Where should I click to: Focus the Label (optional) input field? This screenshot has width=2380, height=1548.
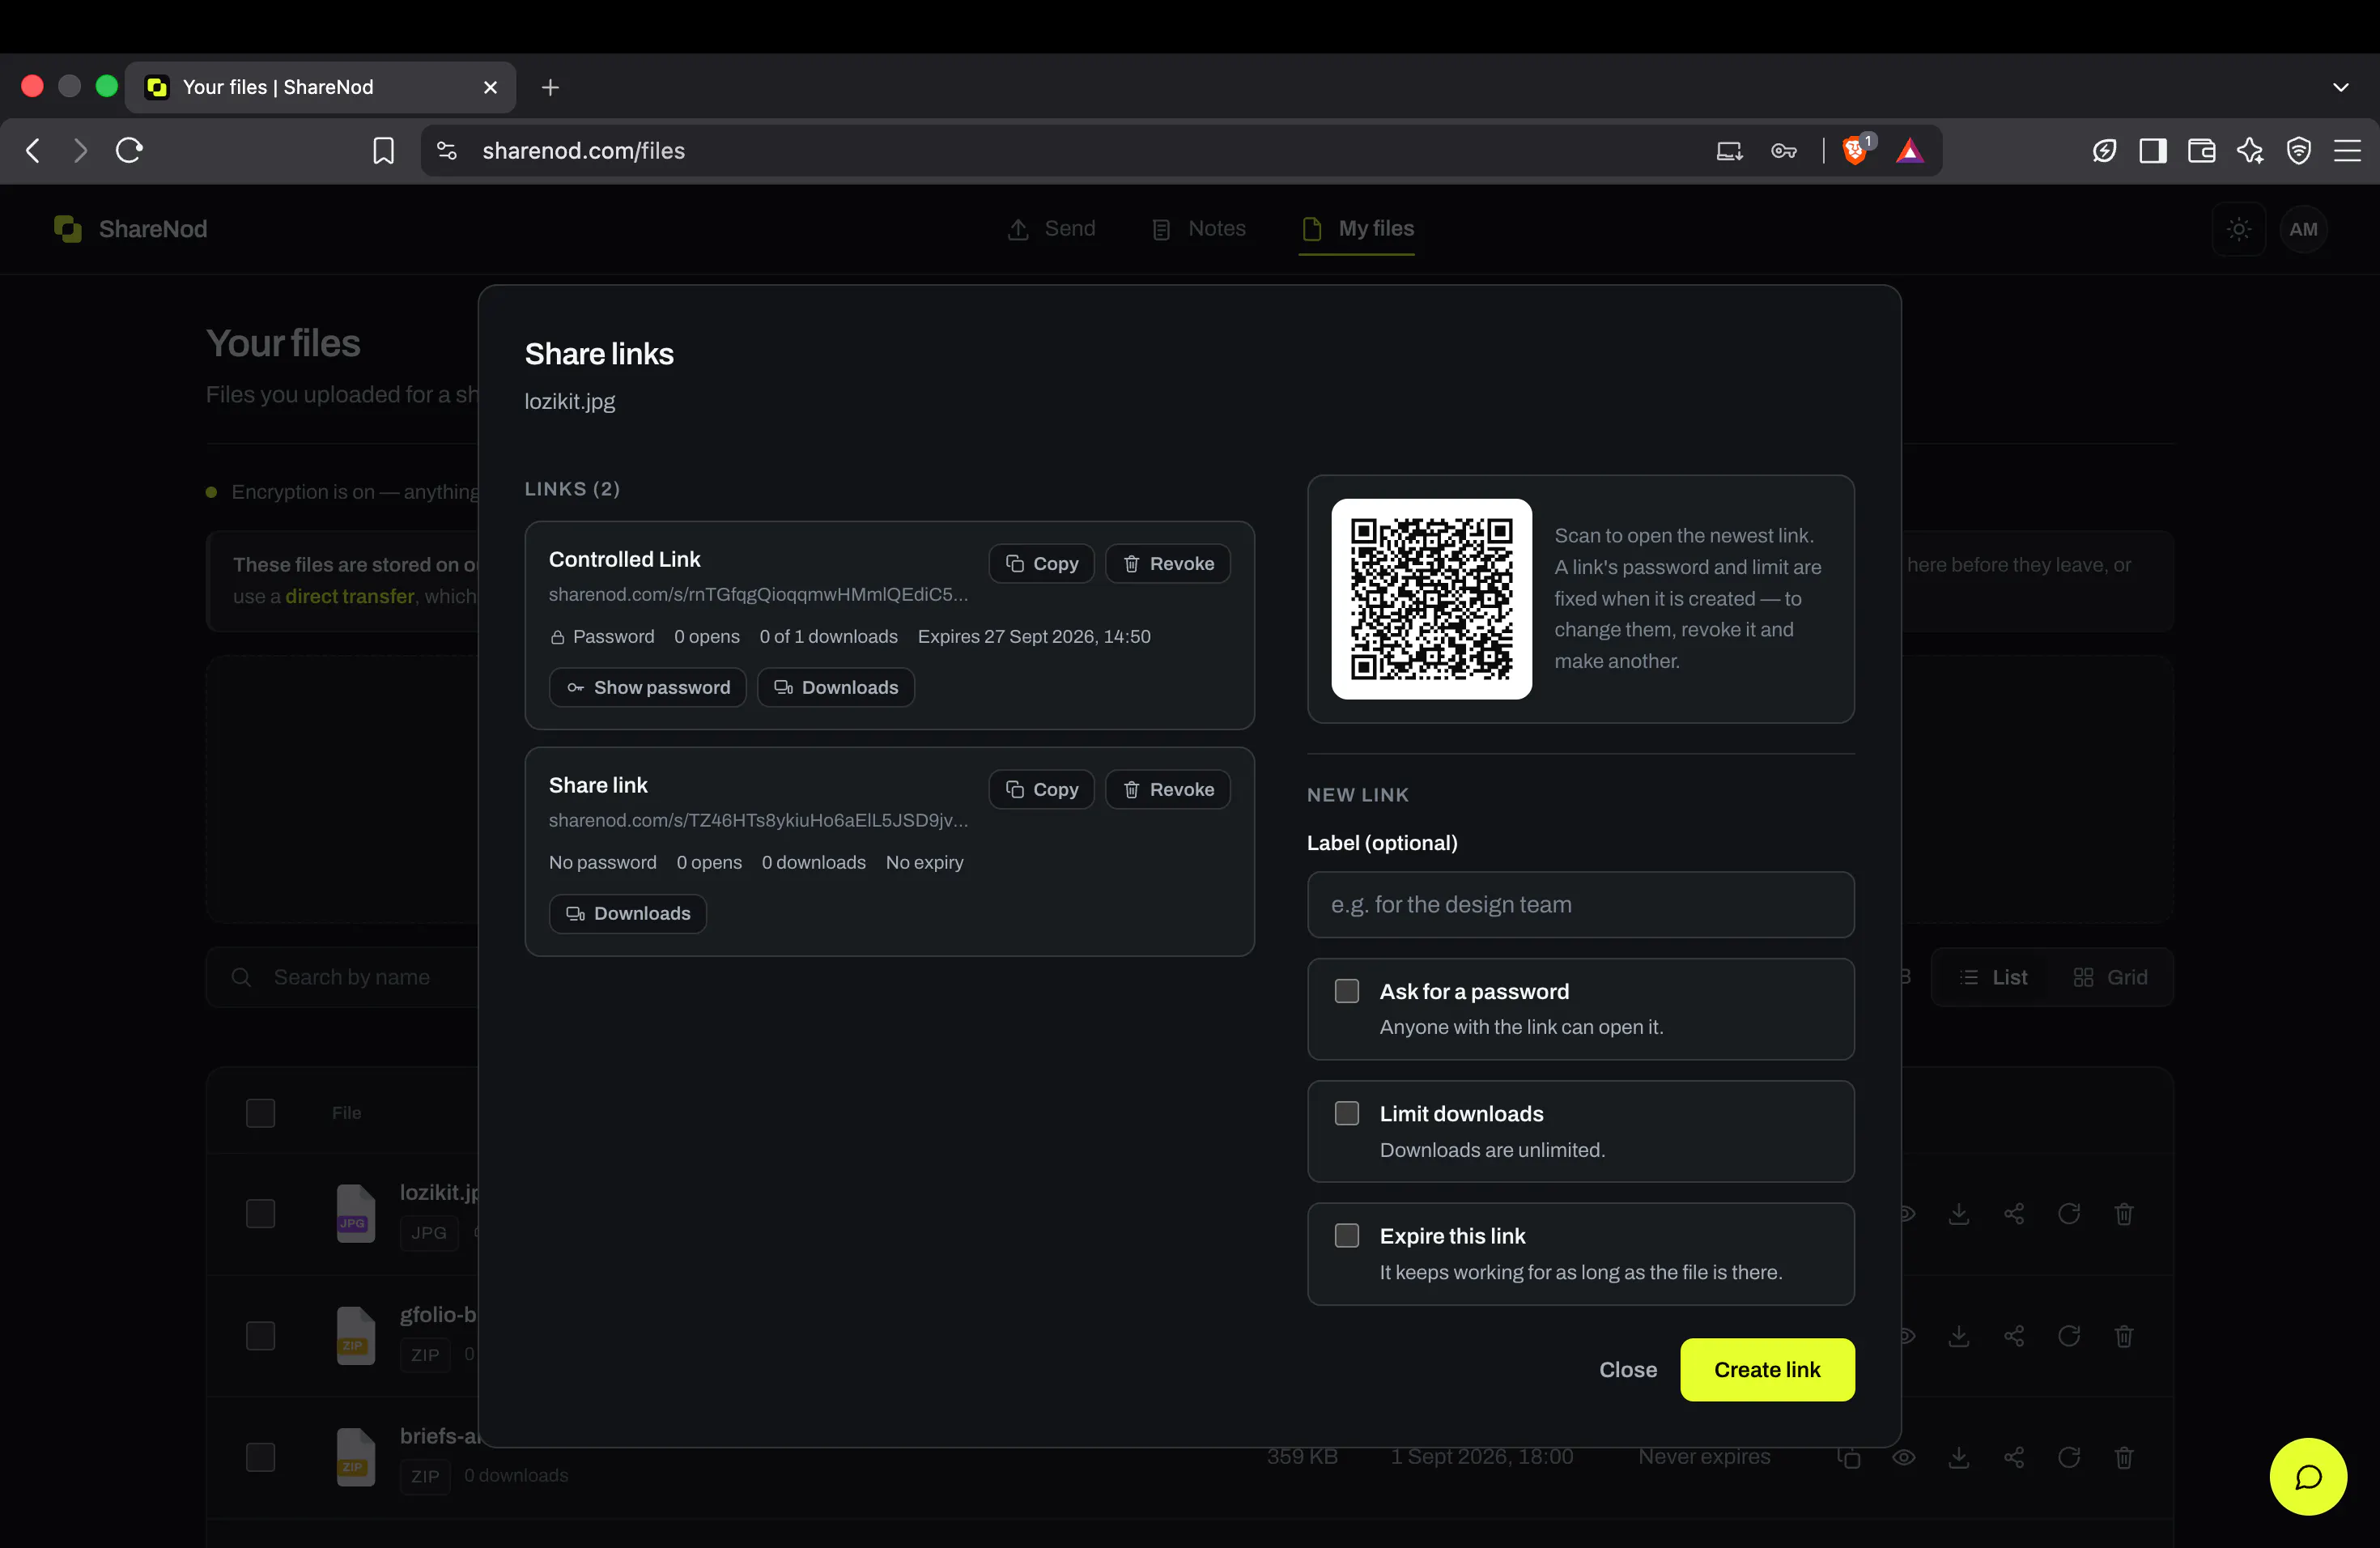pyautogui.click(x=1580, y=904)
